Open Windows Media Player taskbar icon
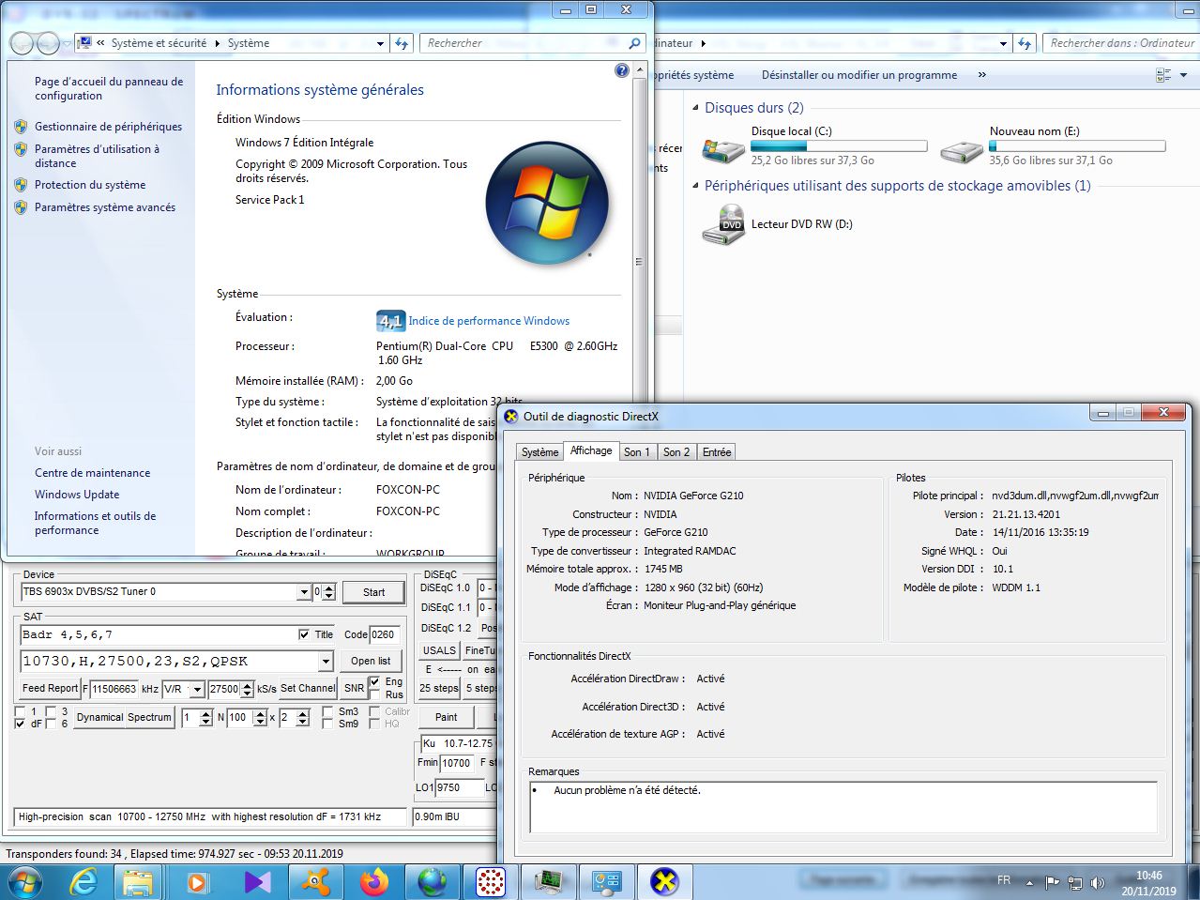This screenshot has width=1200, height=900. tap(196, 882)
